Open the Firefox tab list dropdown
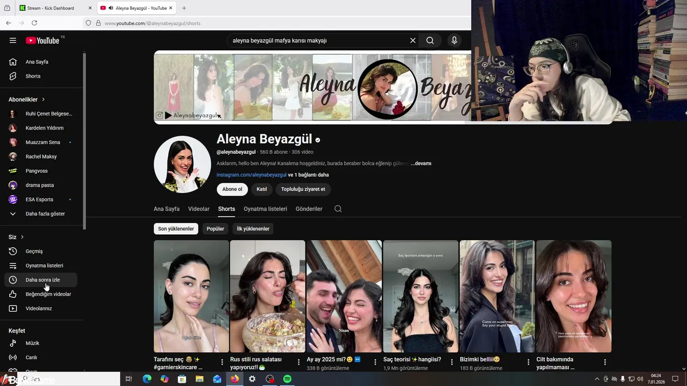 (7, 8)
